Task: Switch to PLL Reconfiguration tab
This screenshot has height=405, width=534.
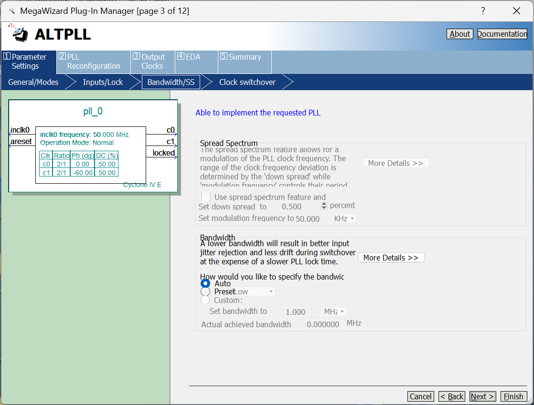Action: point(94,62)
